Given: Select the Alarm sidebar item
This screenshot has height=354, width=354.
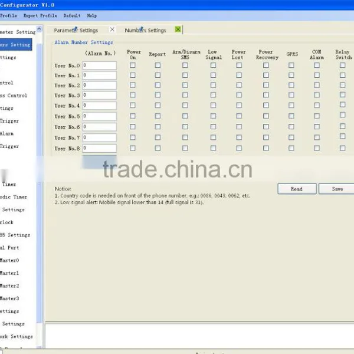Looking at the screenshot, I should tap(6, 133).
